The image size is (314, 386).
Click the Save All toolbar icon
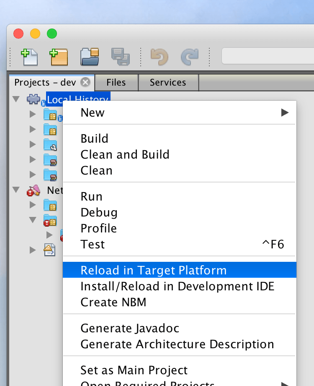(x=121, y=57)
